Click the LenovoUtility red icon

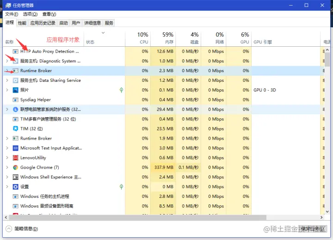pos(16,158)
